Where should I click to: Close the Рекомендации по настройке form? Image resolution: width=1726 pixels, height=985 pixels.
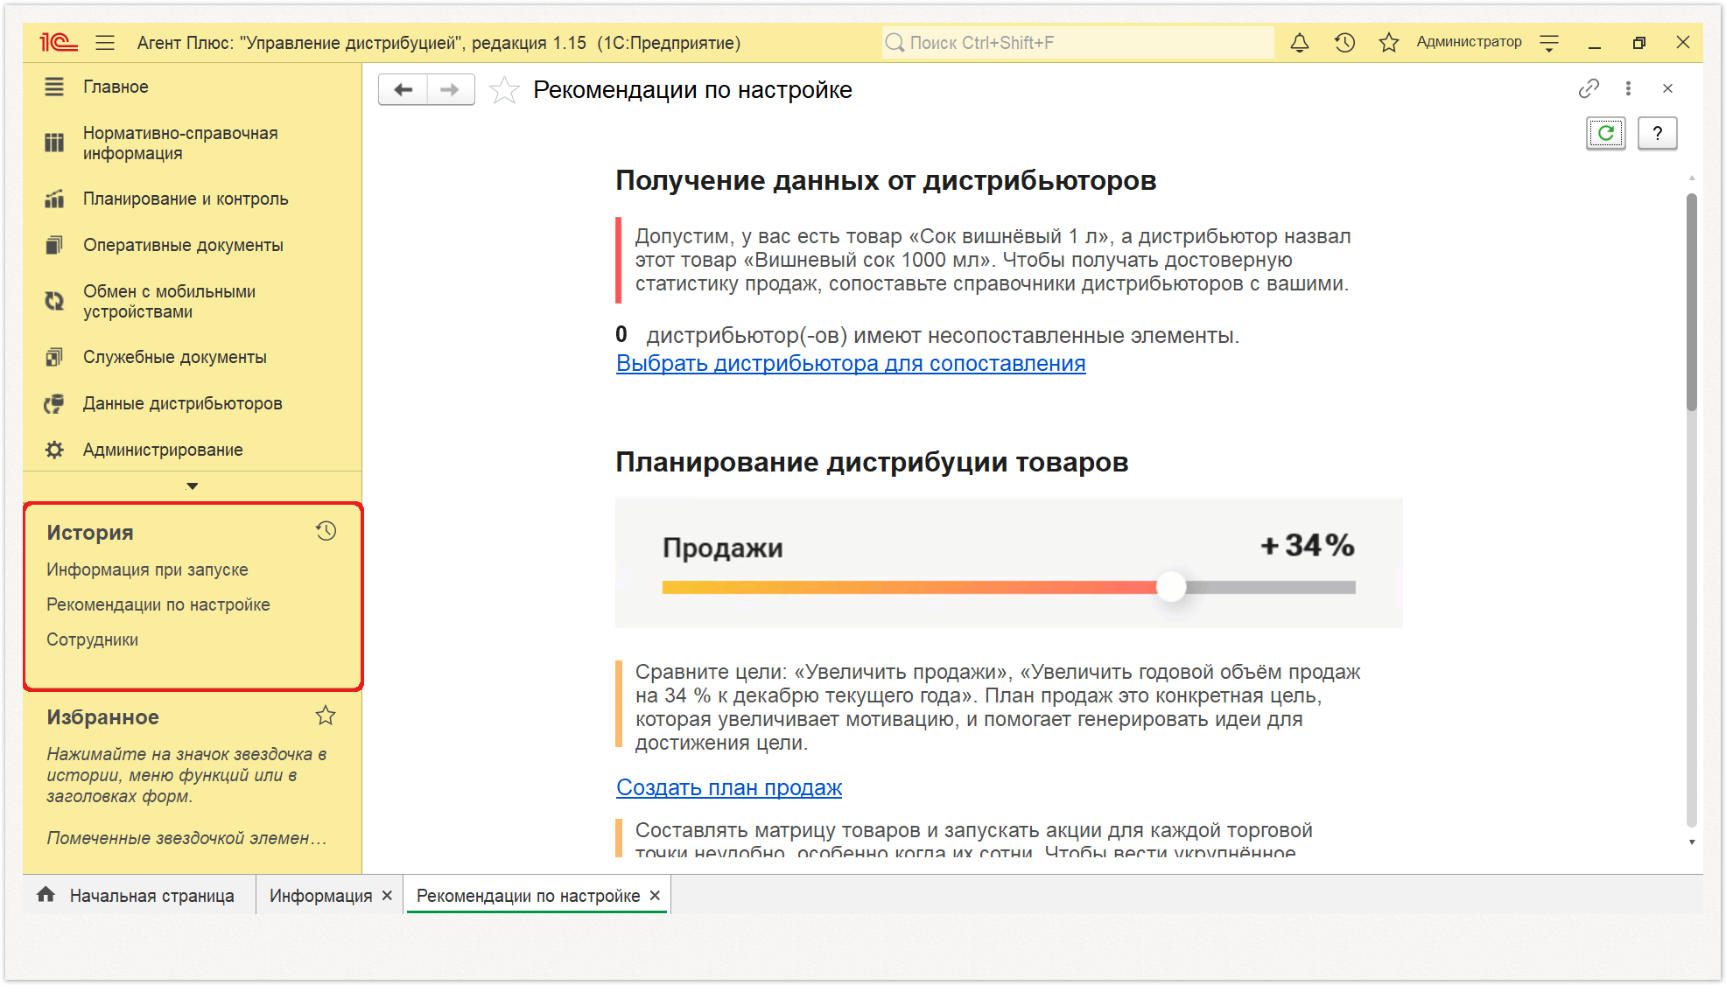click(1667, 88)
